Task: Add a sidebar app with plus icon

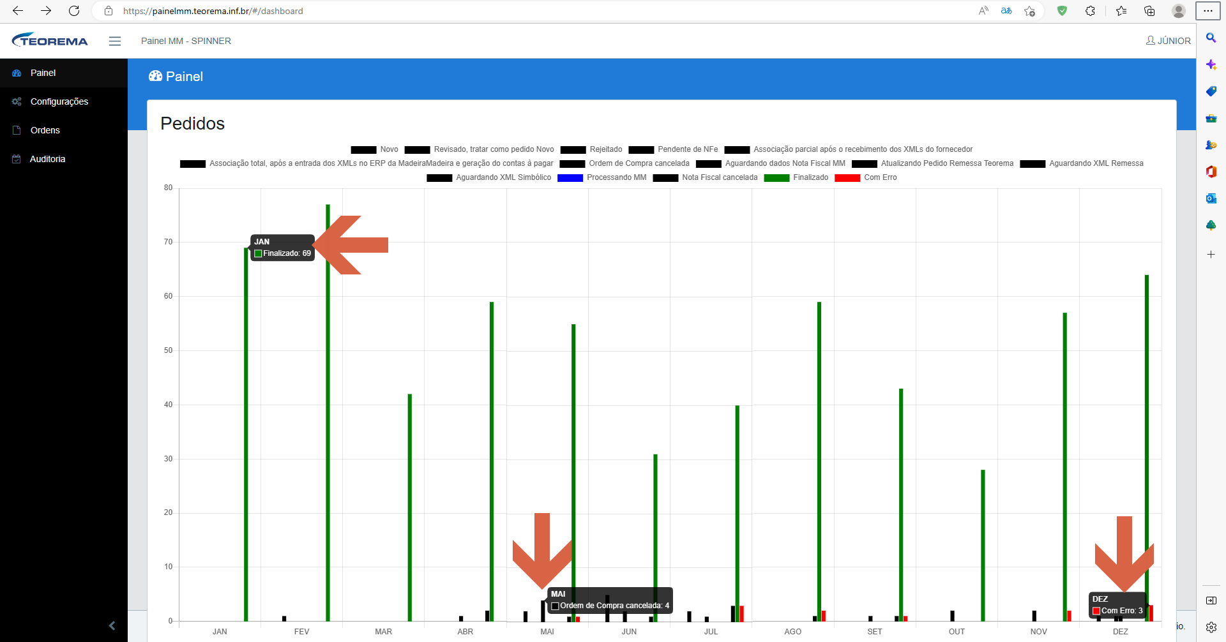Action: pyautogui.click(x=1211, y=254)
